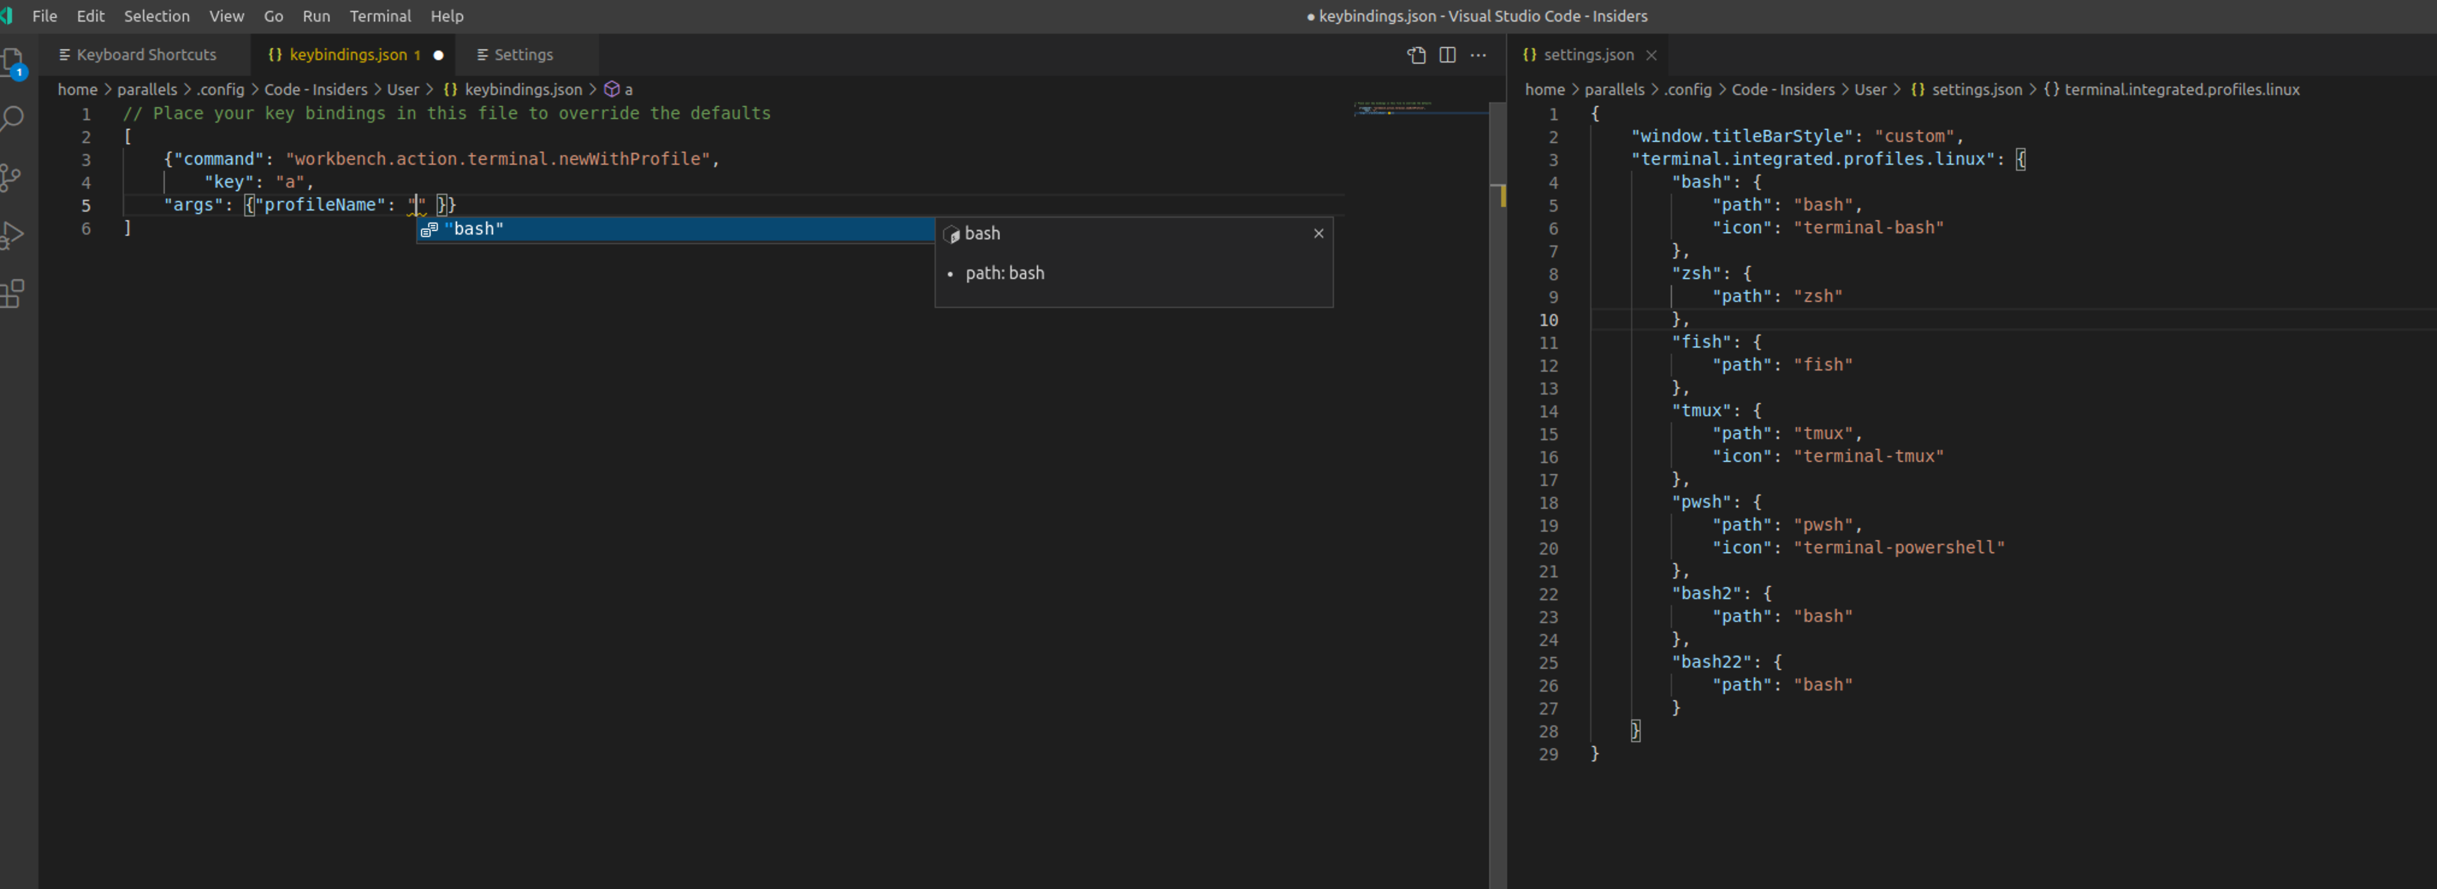The image size is (2437, 889).
Task: Close the settings.json tab
Action: coord(1651,55)
